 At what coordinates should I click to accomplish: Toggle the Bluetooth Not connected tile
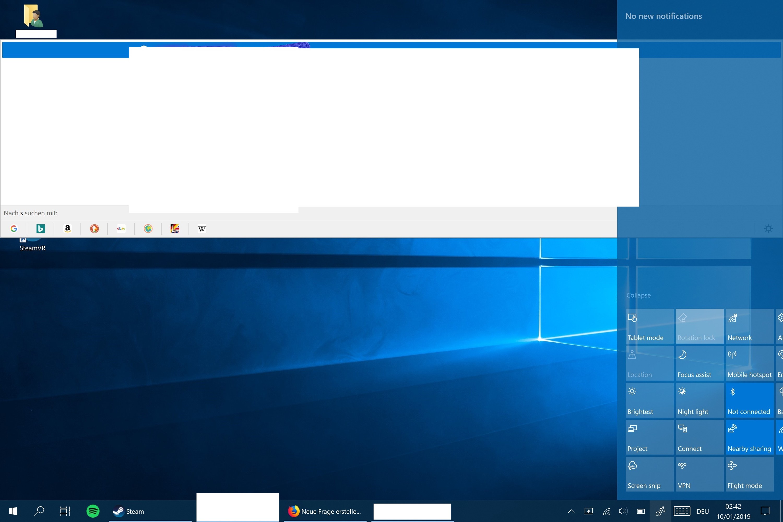749,400
